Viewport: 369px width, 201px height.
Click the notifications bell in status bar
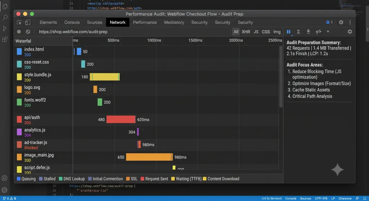(x=365, y=198)
